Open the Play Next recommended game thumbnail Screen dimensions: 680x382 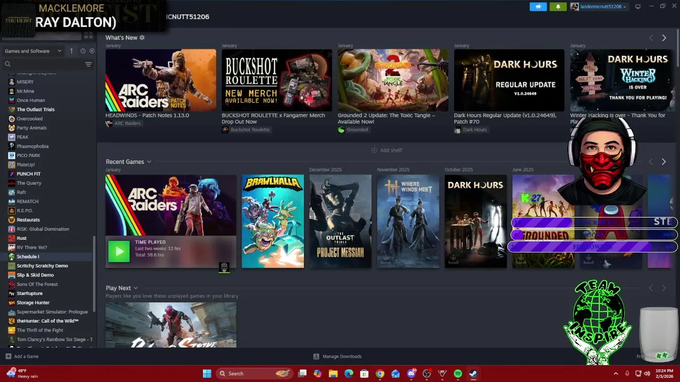[x=171, y=325]
